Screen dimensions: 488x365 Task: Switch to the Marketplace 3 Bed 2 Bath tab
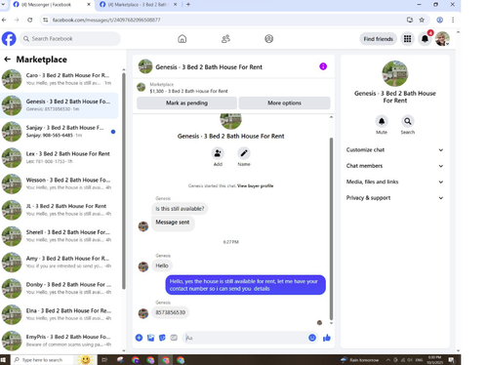(x=139, y=5)
